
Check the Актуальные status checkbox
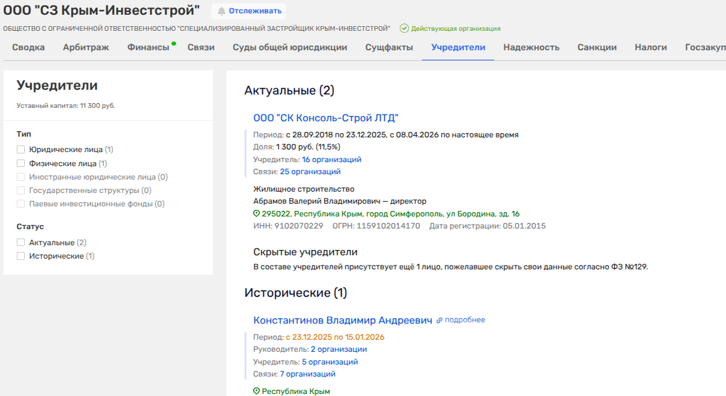coord(21,243)
